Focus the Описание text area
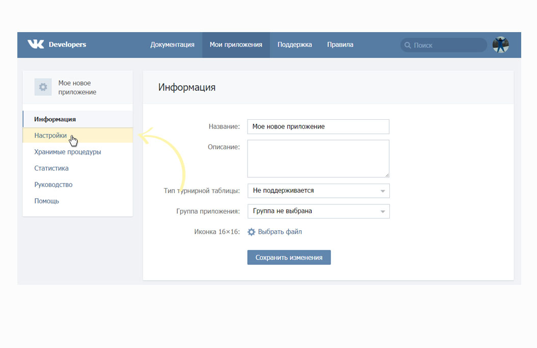This screenshot has height=348, width=537. pos(318,158)
